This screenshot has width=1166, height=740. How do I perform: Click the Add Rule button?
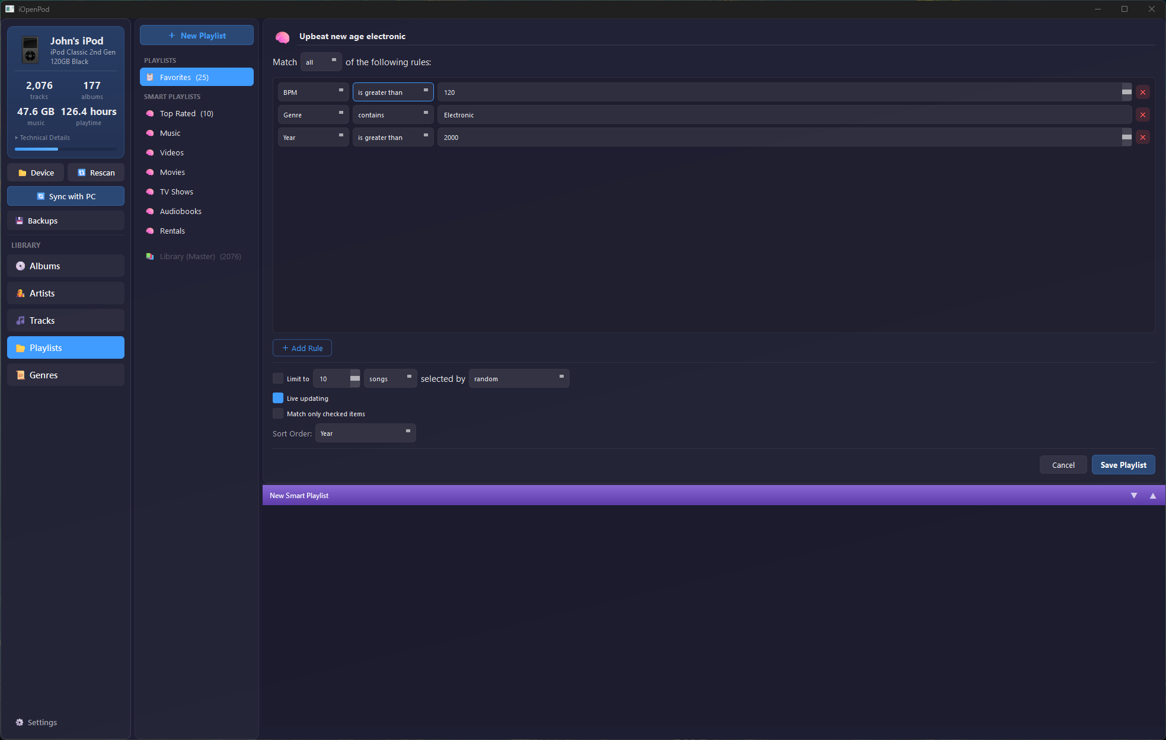point(302,348)
